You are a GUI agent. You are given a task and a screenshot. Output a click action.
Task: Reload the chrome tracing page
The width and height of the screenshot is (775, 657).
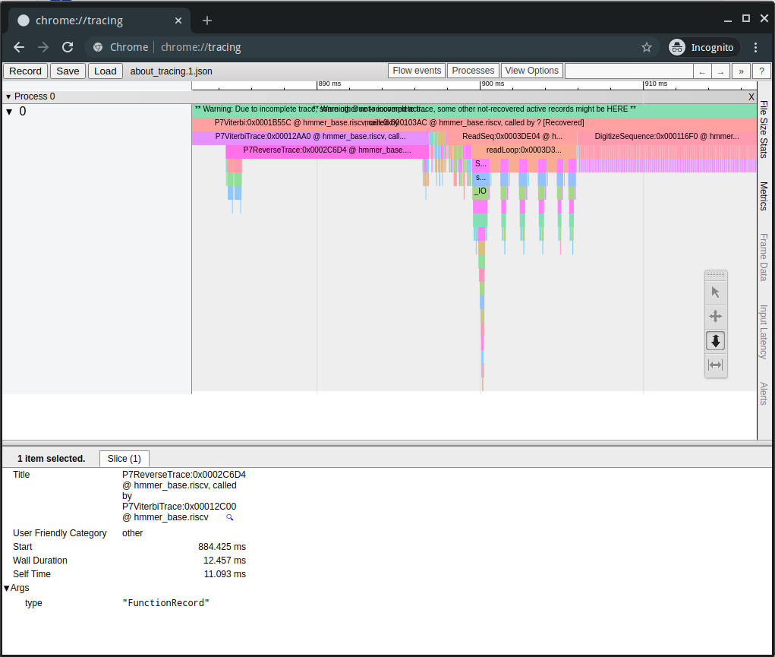tap(68, 47)
